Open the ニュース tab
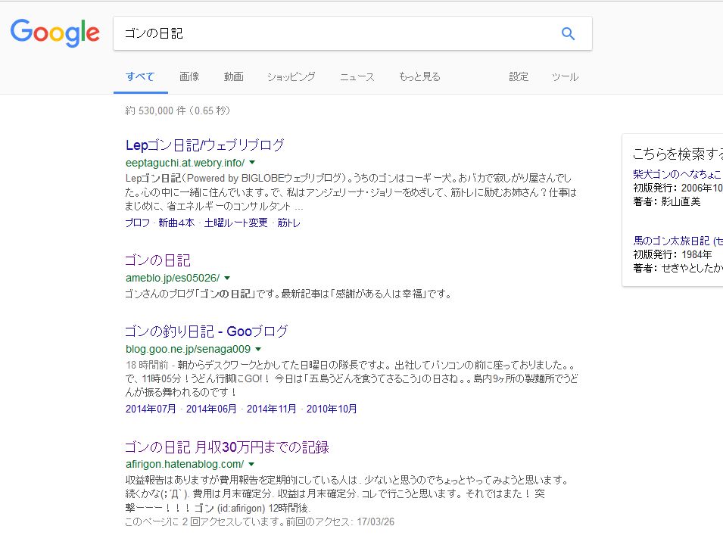This screenshot has height=551, width=723. (357, 76)
